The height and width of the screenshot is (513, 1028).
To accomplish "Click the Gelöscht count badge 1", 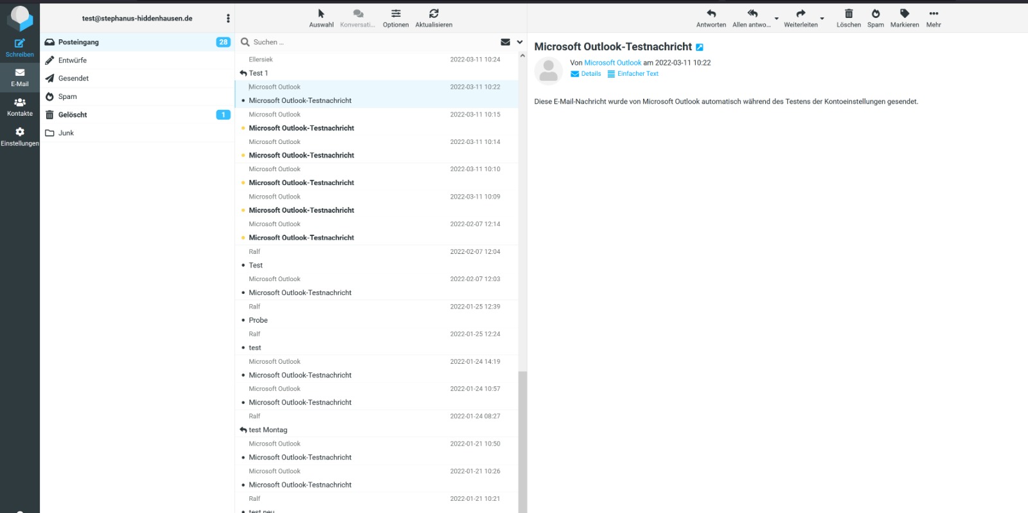I will (223, 114).
